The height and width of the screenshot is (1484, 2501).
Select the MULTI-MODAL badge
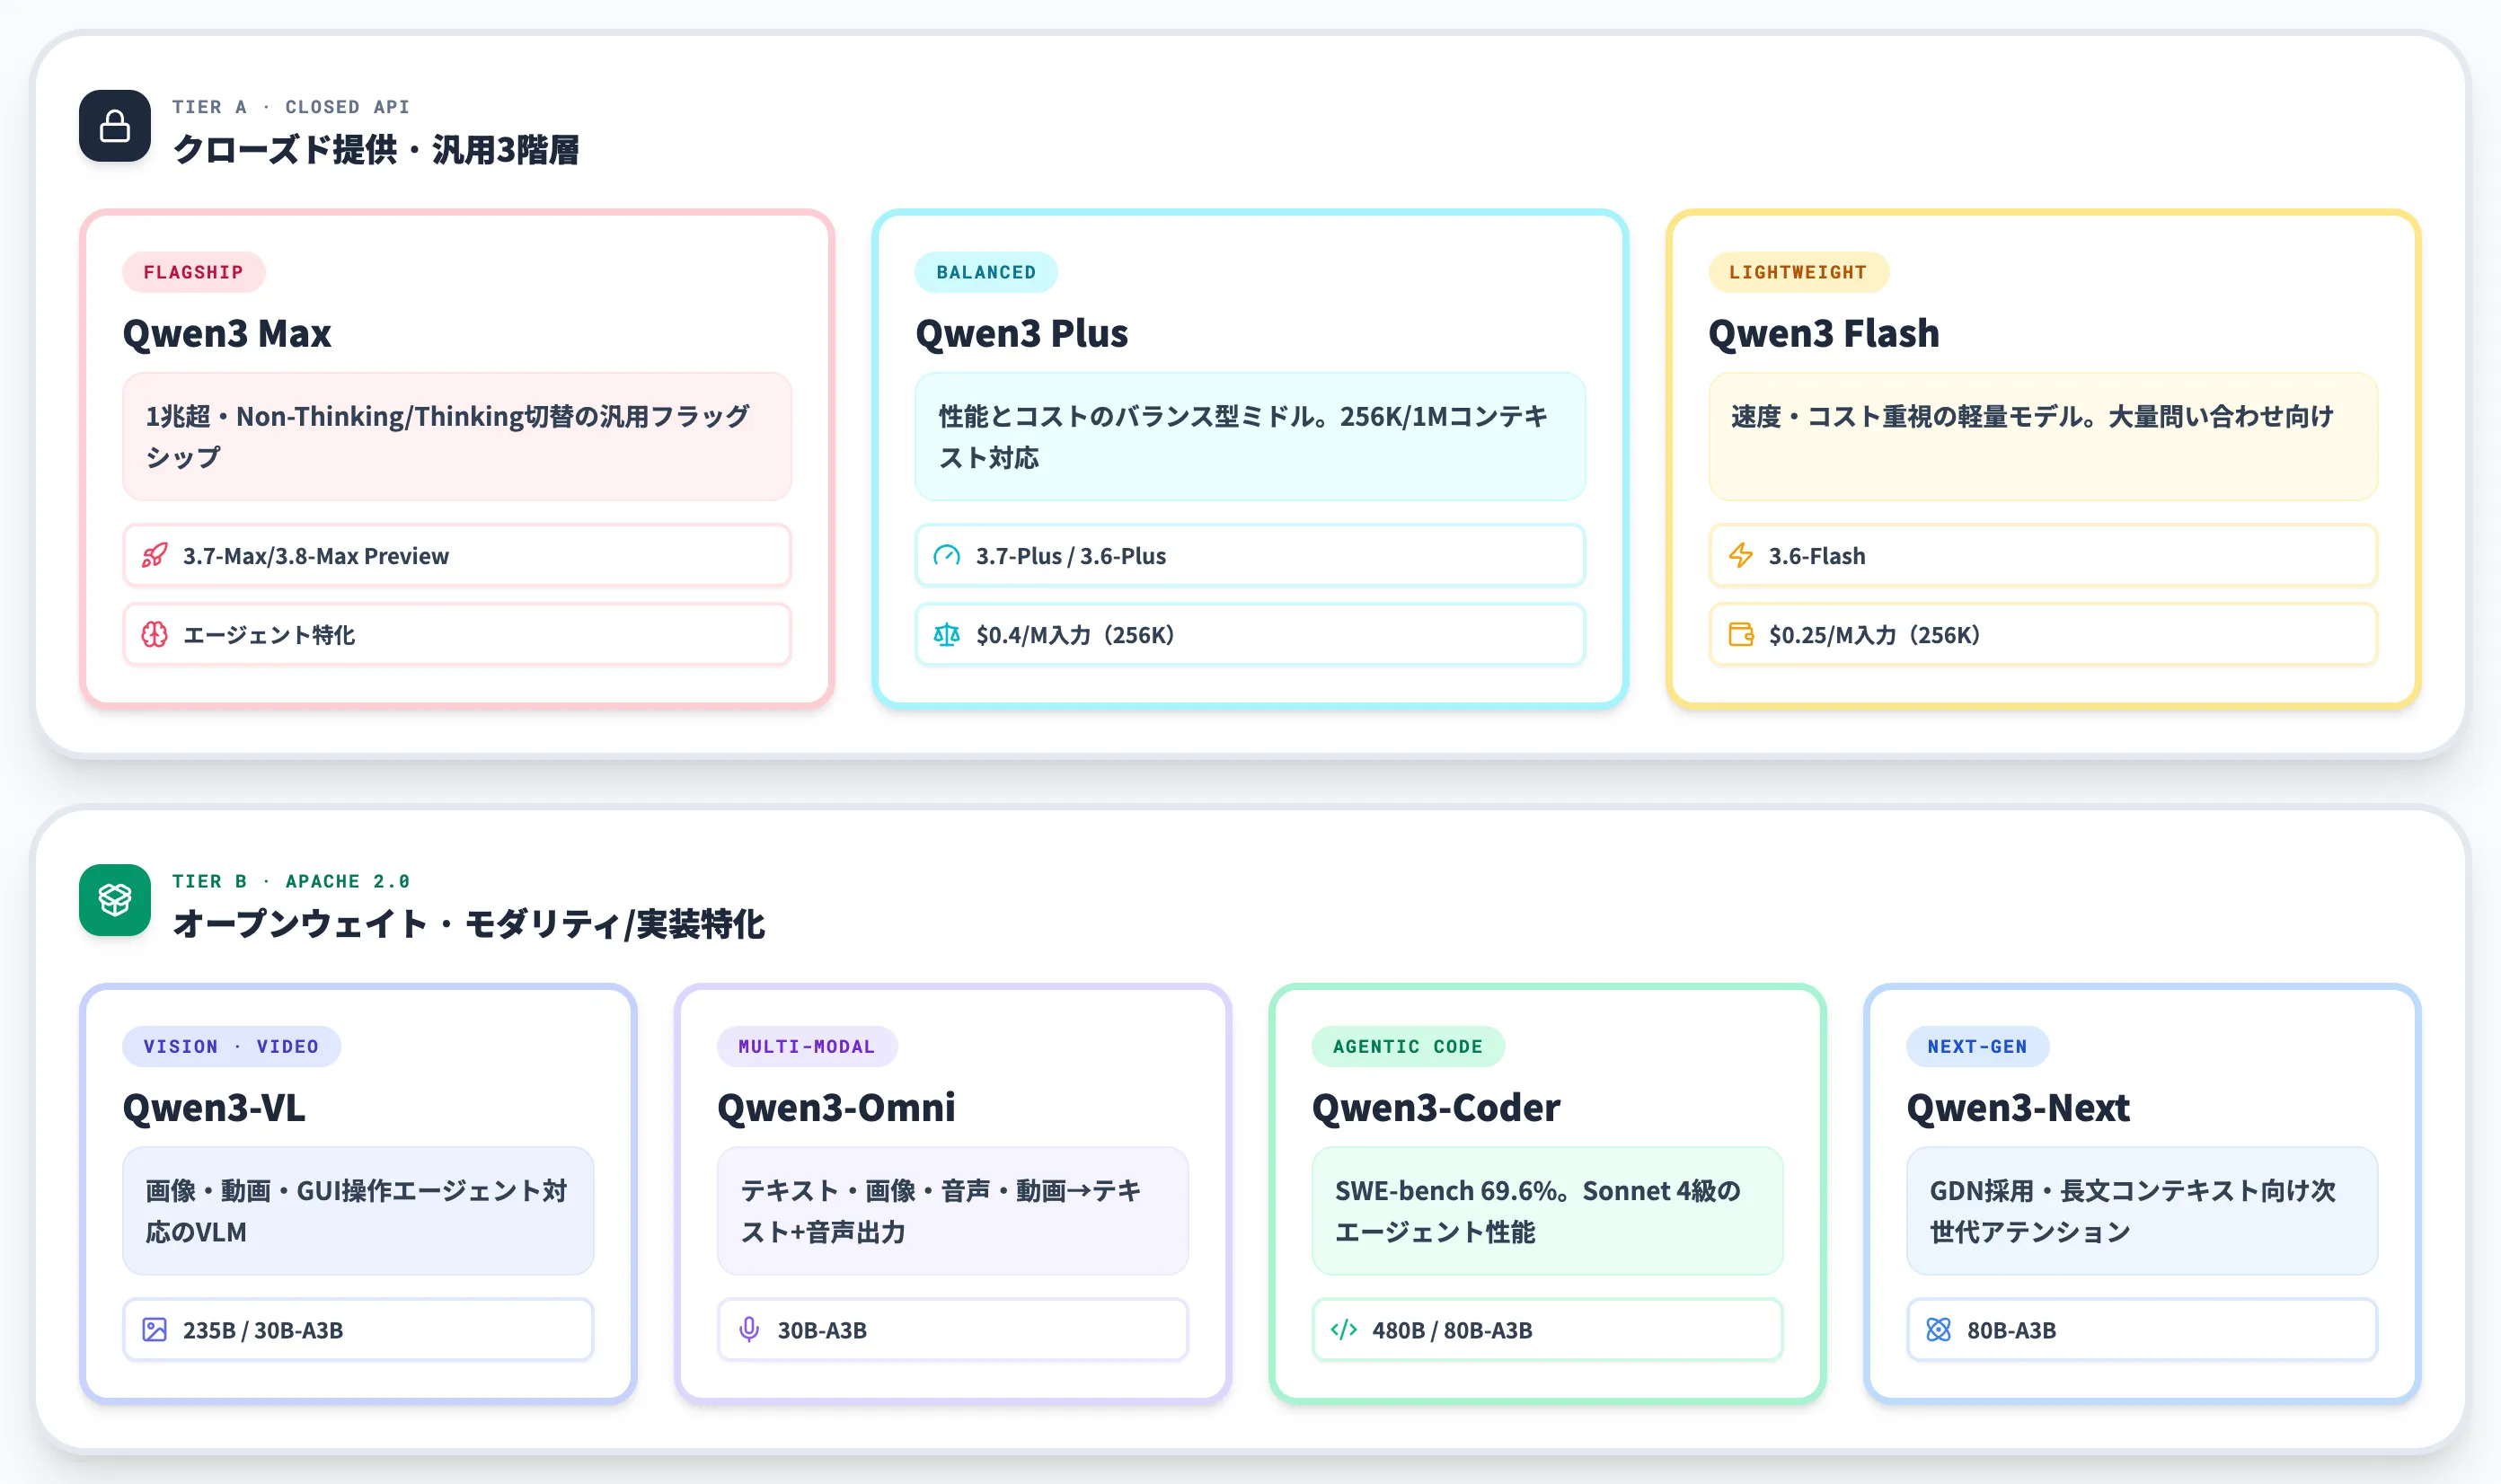pos(807,1047)
